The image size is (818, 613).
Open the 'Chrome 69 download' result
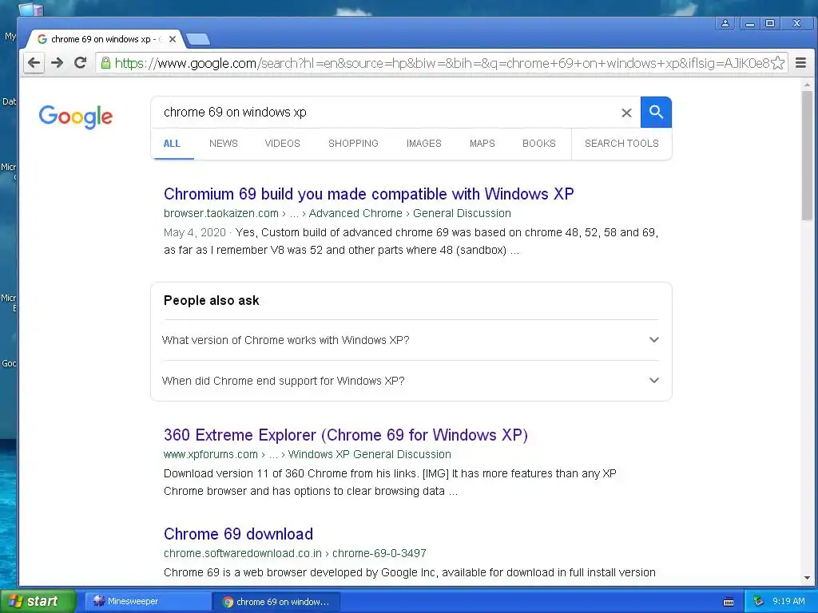[238, 534]
